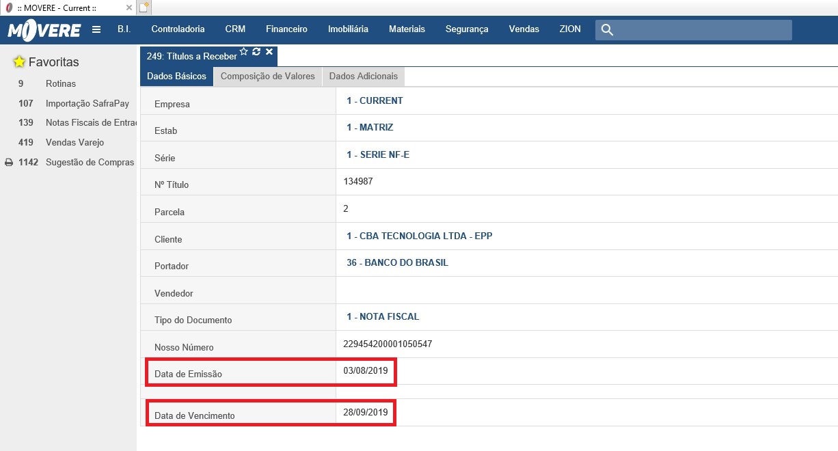
Task: Open new browser tab button
Action: [144, 8]
